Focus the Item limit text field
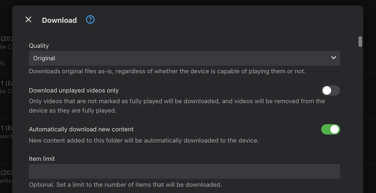 tap(184, 172)
